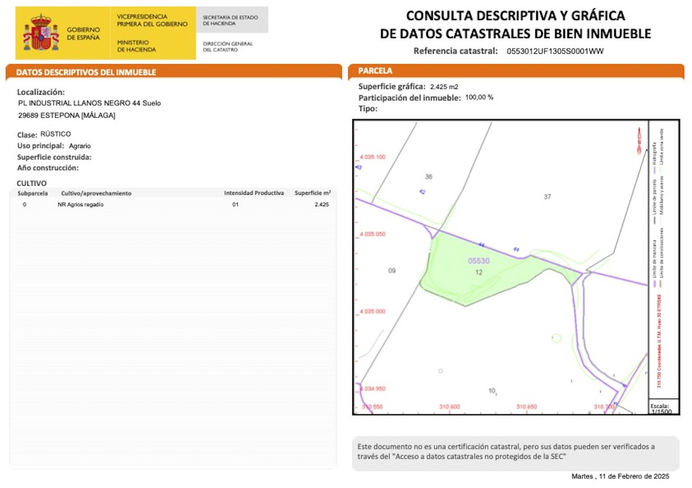Click the Gobierno de España logo text

click(x=83, y=33)
